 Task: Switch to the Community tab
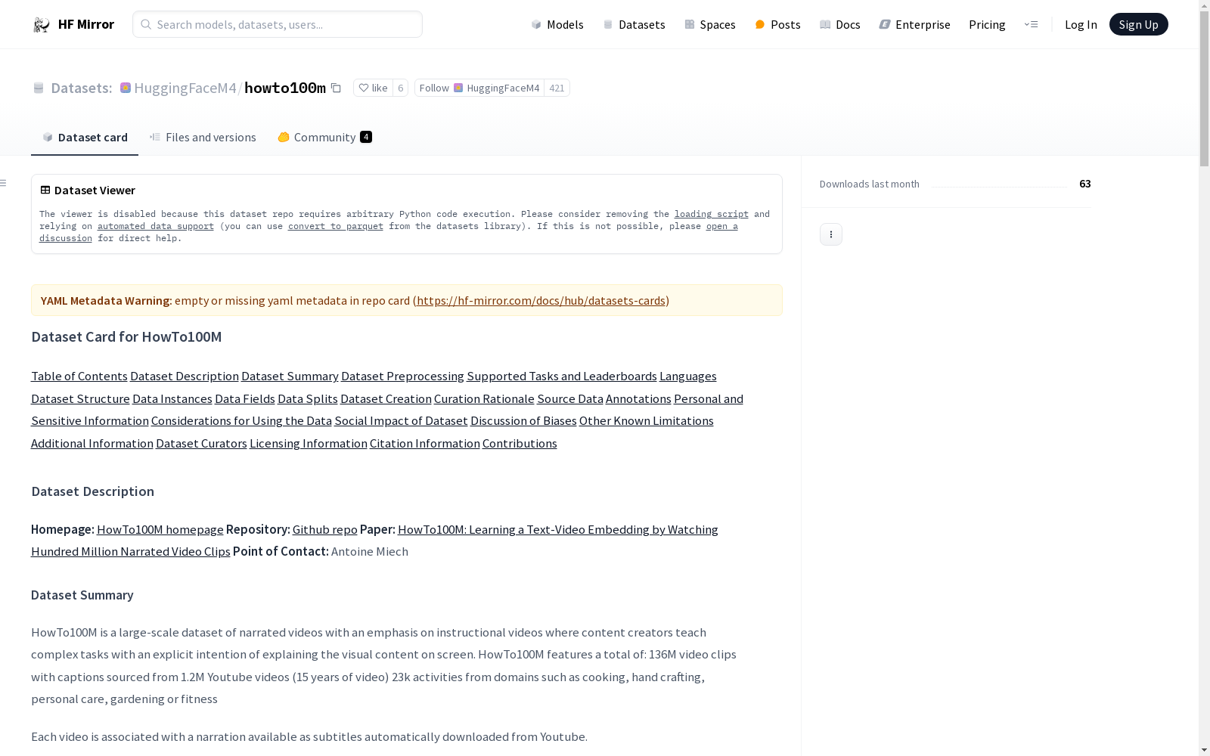pyautogui.click(x=325, y=138)
